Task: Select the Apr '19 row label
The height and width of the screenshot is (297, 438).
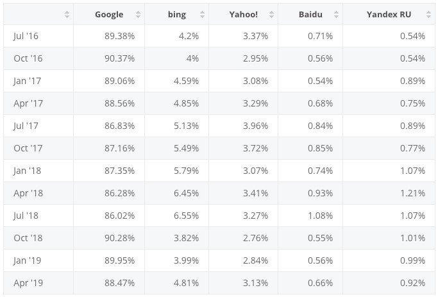Action: point(28,283)
